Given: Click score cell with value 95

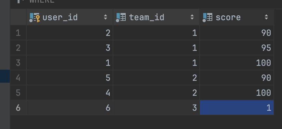Looking at the screenshot, I should 237,48.
